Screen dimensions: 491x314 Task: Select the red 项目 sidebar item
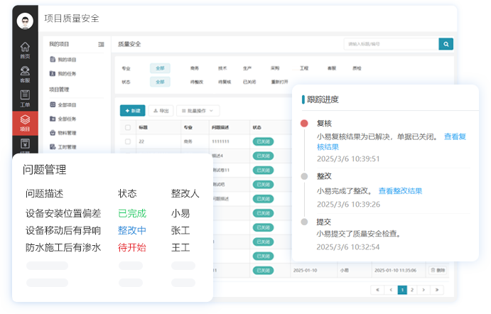point(25,123)
